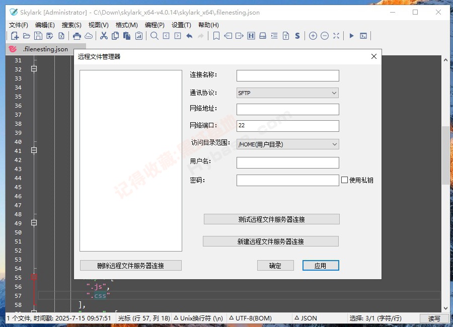Enable the 使用私钥 checkbox
Screen dimensions: 453x327
click(344, 180)
